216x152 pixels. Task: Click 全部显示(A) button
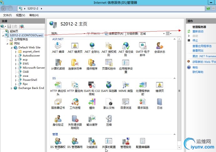tap(114, 33)
